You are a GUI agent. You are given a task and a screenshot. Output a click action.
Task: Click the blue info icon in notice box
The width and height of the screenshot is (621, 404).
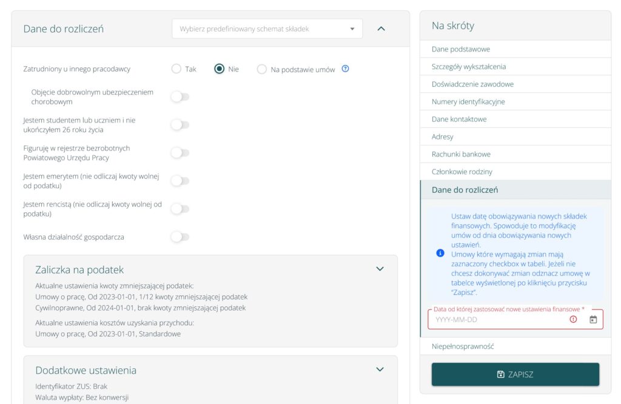(x=440, y=253)
